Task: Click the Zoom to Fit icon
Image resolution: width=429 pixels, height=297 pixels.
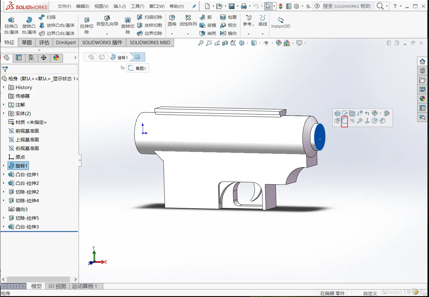Action: [201, 43]
